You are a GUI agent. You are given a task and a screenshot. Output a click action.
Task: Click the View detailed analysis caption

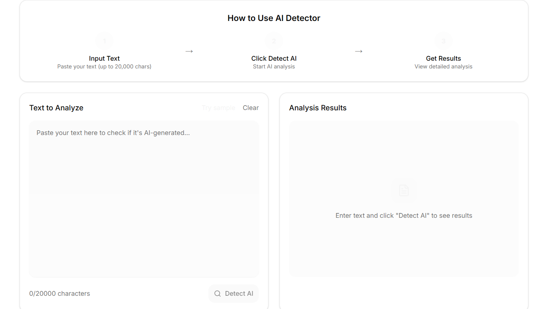[444, 67]
